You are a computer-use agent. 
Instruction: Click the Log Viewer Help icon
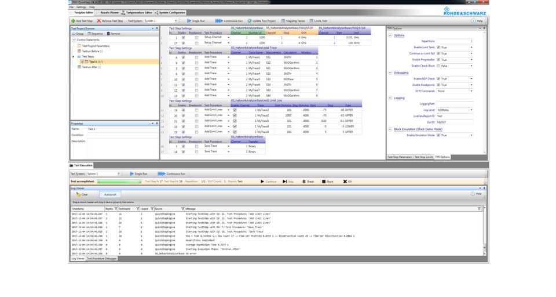(x=473, y=194)
